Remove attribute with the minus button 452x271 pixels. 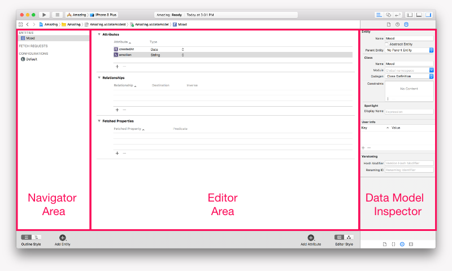(x=124, y=67)
